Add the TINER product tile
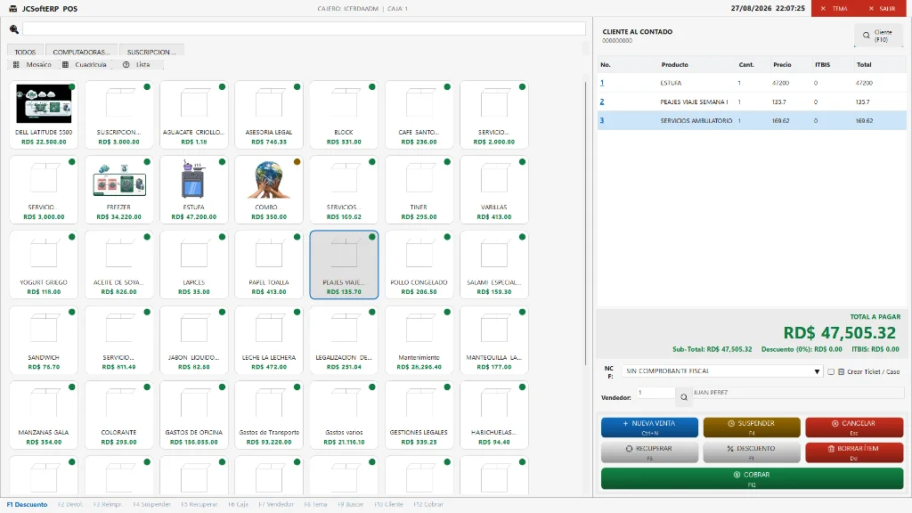 tap(419, 190)
